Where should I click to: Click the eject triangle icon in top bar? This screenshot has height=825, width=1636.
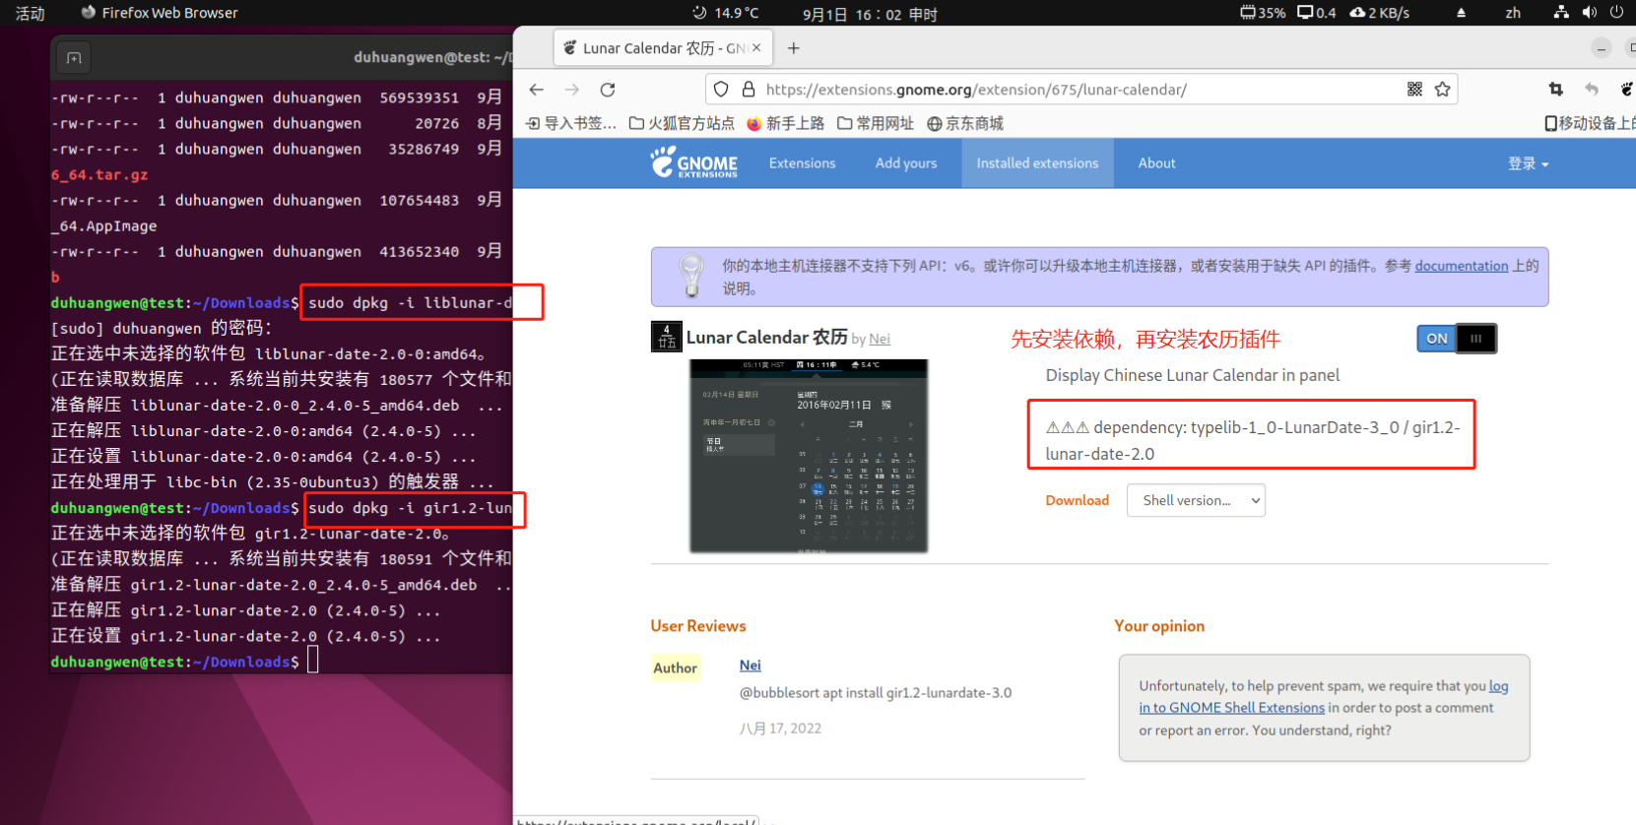coord(1461,13)
